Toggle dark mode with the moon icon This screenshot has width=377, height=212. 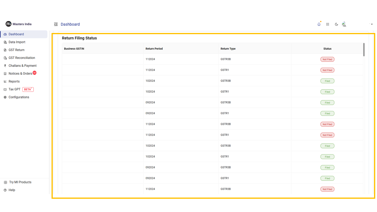(336, 24)
